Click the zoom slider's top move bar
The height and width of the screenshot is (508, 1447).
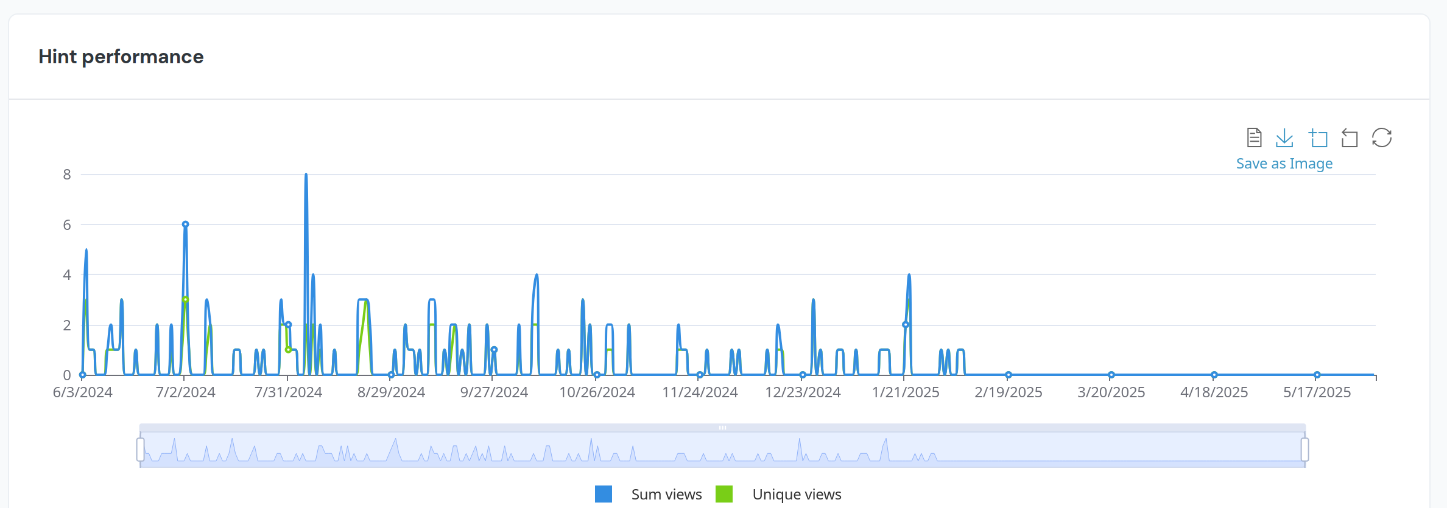pos(722,428)
